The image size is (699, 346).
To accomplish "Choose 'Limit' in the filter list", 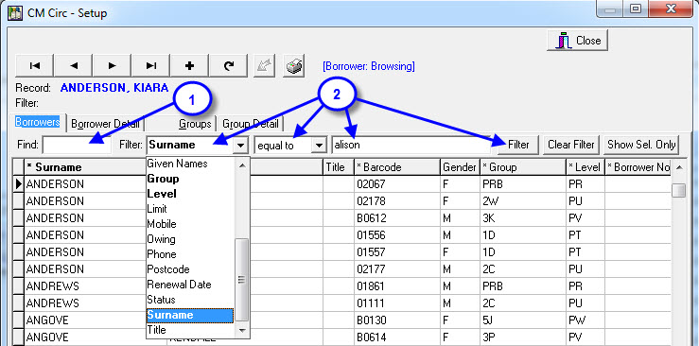I will click(x=190, y=209).
